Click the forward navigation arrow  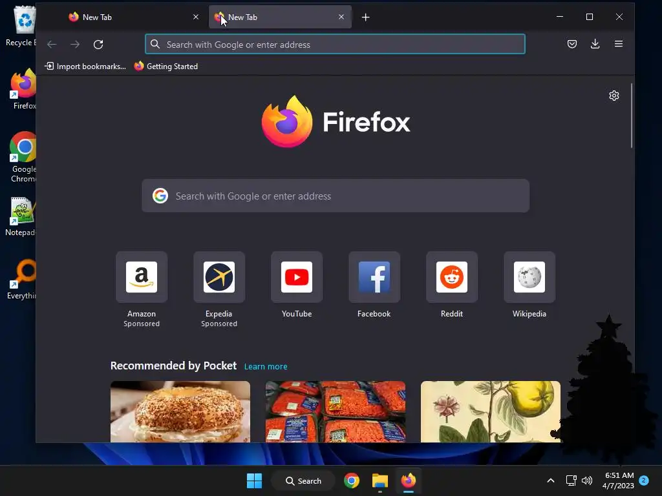(75, 45)
